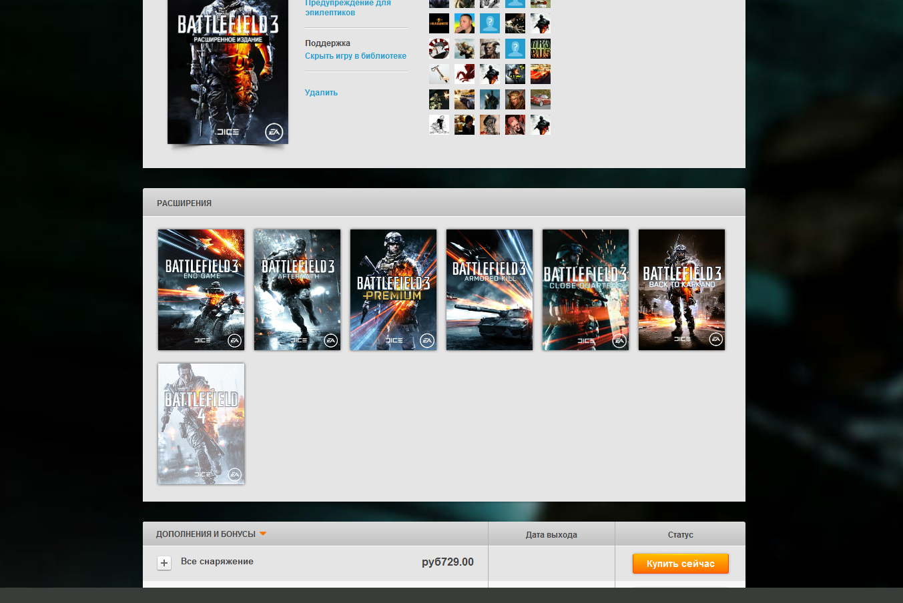Select the horned creature avatar

click(x=490, y=49)
